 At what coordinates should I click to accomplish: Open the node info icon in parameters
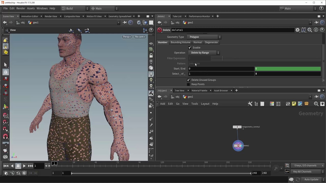click(x=316, y=30)
